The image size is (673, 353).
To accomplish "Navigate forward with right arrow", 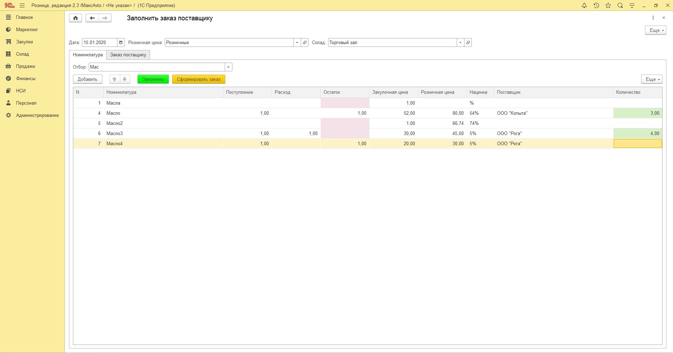I will [x=105, y=18].
